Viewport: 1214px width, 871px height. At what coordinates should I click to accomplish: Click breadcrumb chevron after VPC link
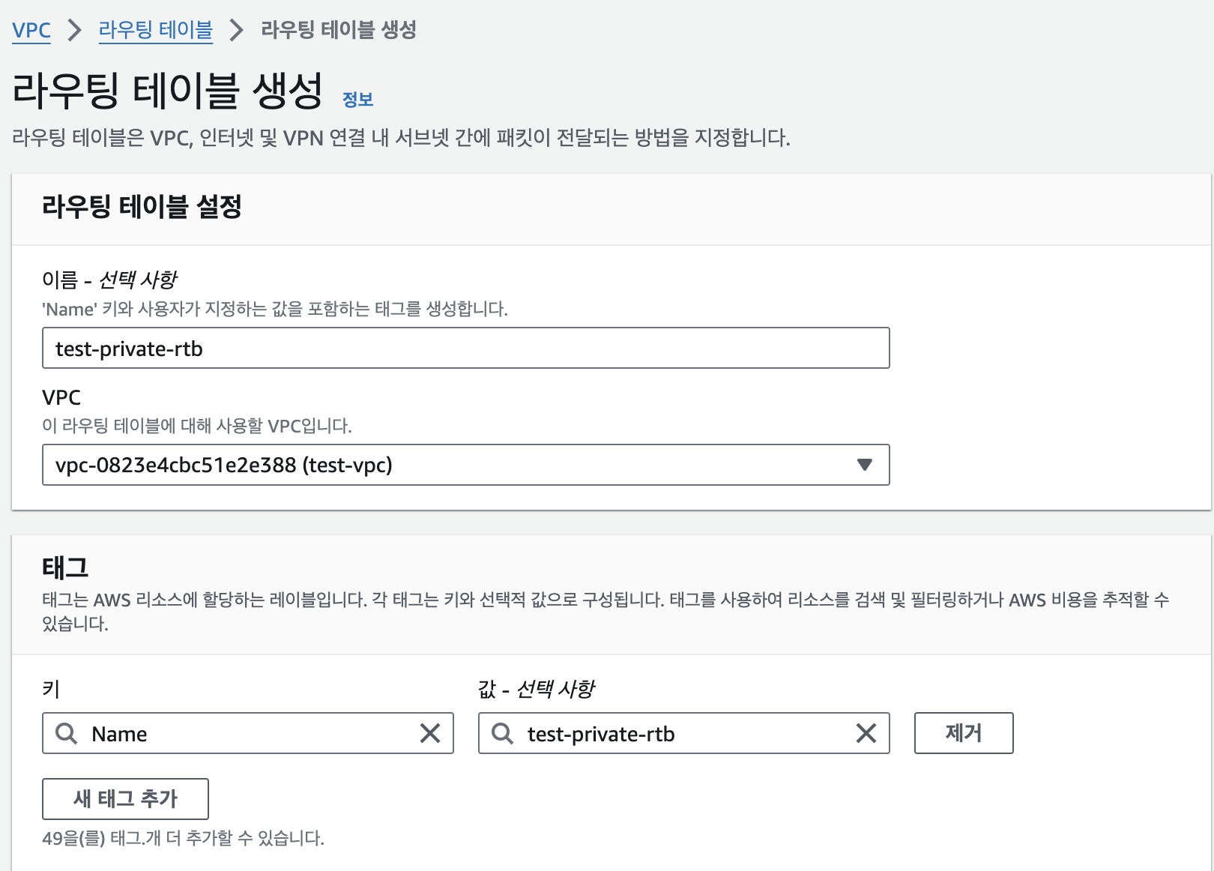point(74,30)
